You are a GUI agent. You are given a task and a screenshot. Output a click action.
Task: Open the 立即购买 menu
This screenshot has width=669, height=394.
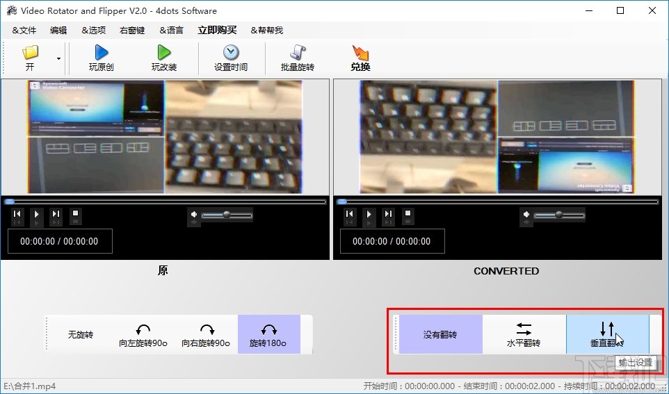[217, 31]
